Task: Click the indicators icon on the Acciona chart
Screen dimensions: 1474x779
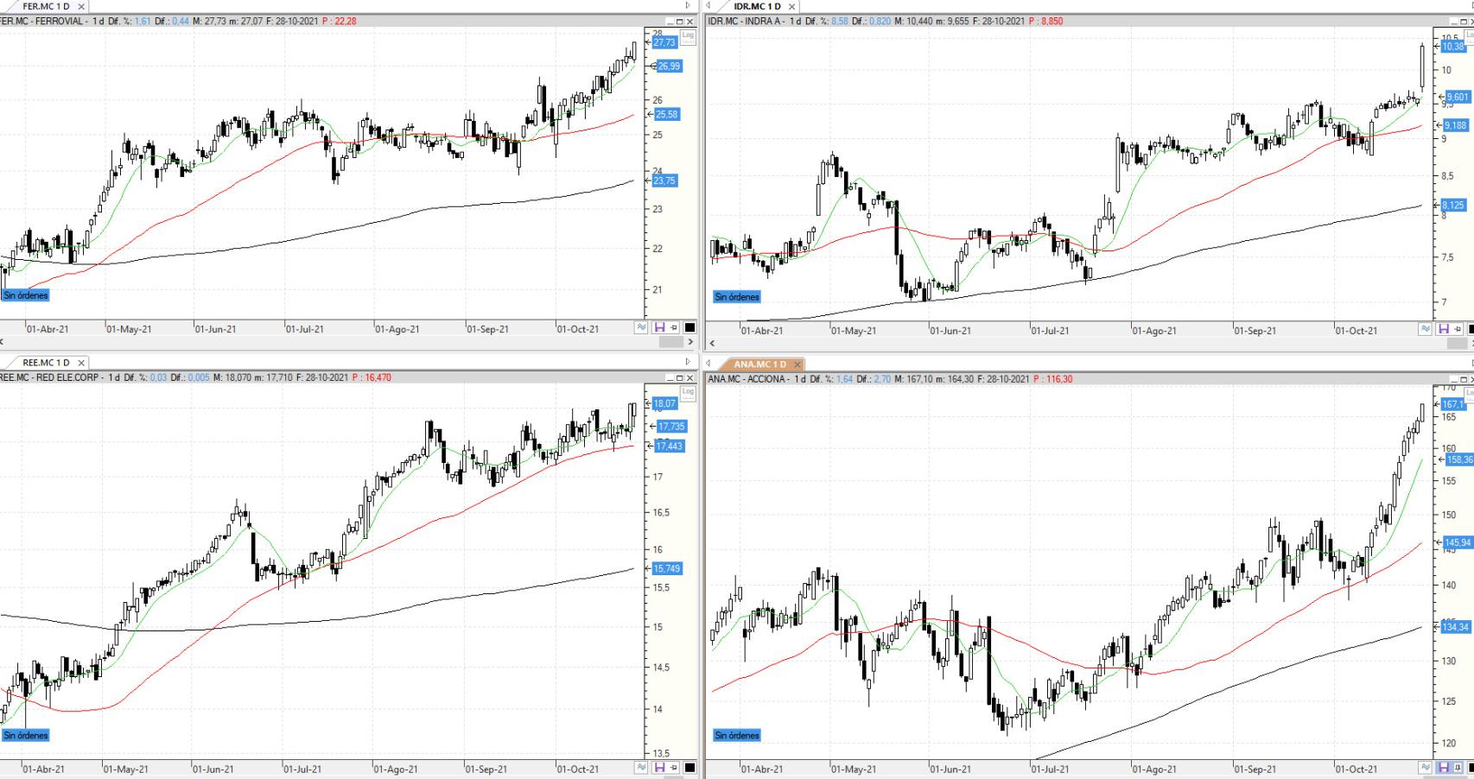Action: point(1425,767)
